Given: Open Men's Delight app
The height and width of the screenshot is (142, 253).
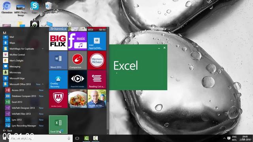Looking at the screenshot, I should (x=23, y=60).
